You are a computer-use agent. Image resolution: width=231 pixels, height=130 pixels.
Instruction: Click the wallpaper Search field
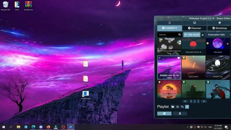point(168,35)
